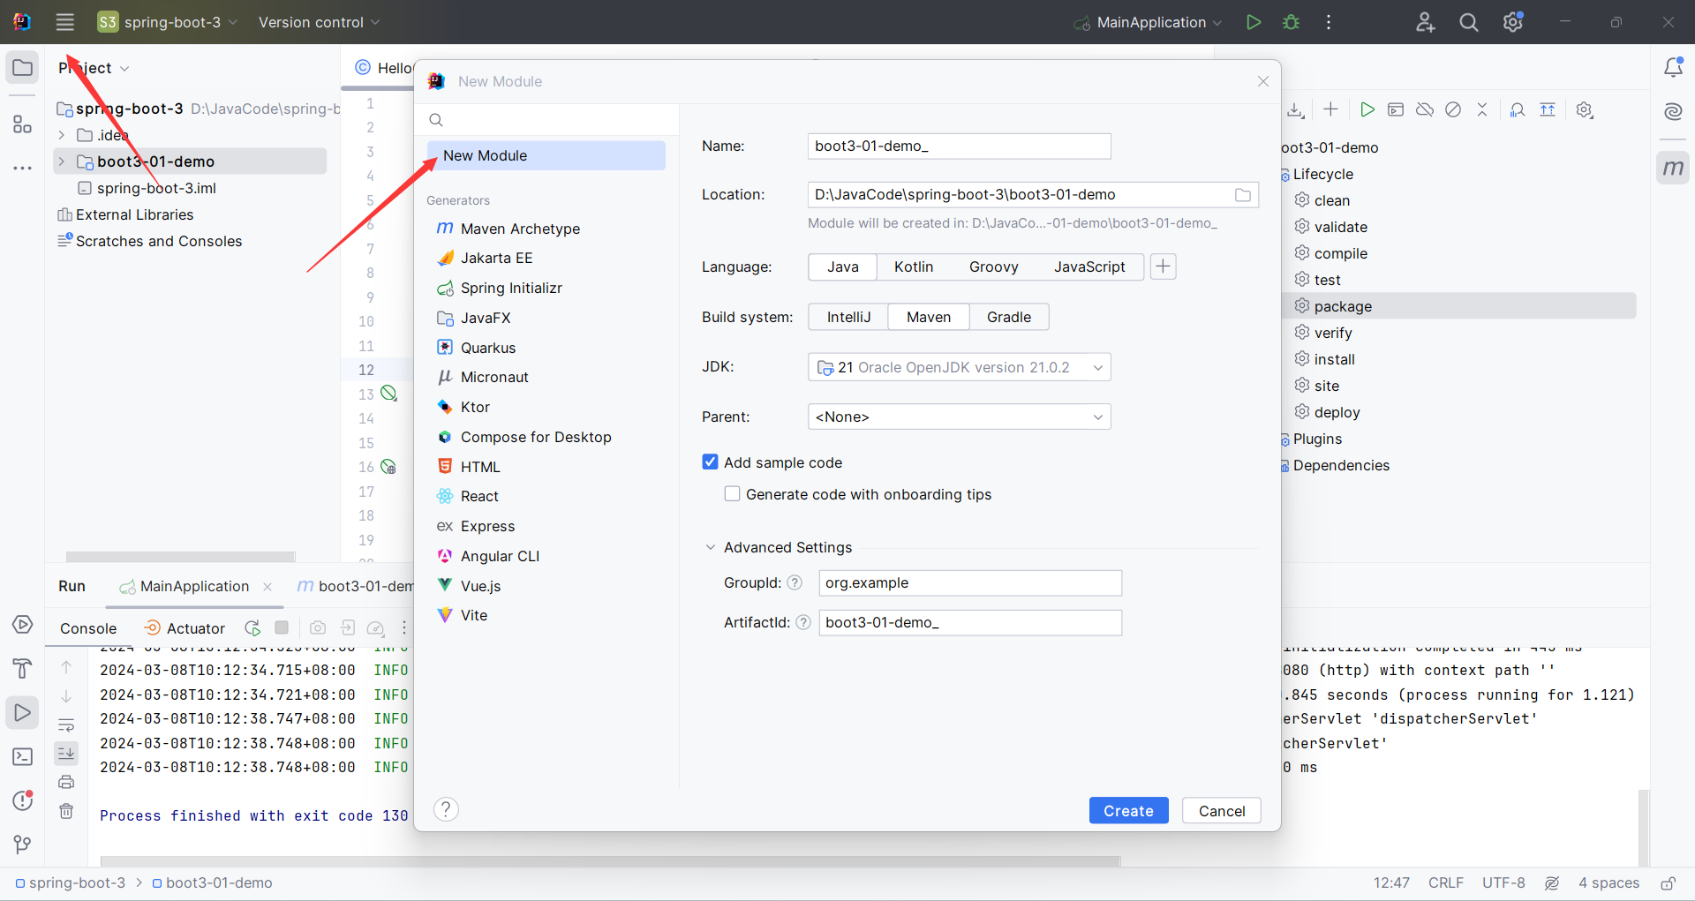Click boot3-01-demo breadcrumb in status bar

(211, 882)
